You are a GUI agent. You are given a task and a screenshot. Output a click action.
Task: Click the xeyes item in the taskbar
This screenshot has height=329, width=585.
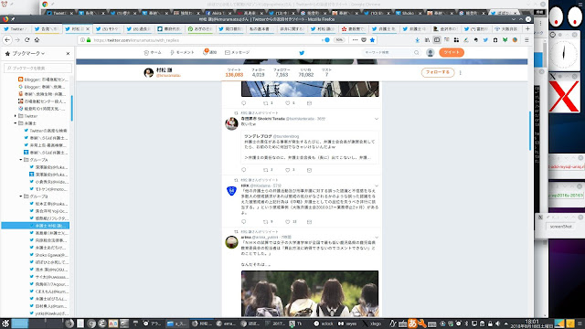pos(347,324)
